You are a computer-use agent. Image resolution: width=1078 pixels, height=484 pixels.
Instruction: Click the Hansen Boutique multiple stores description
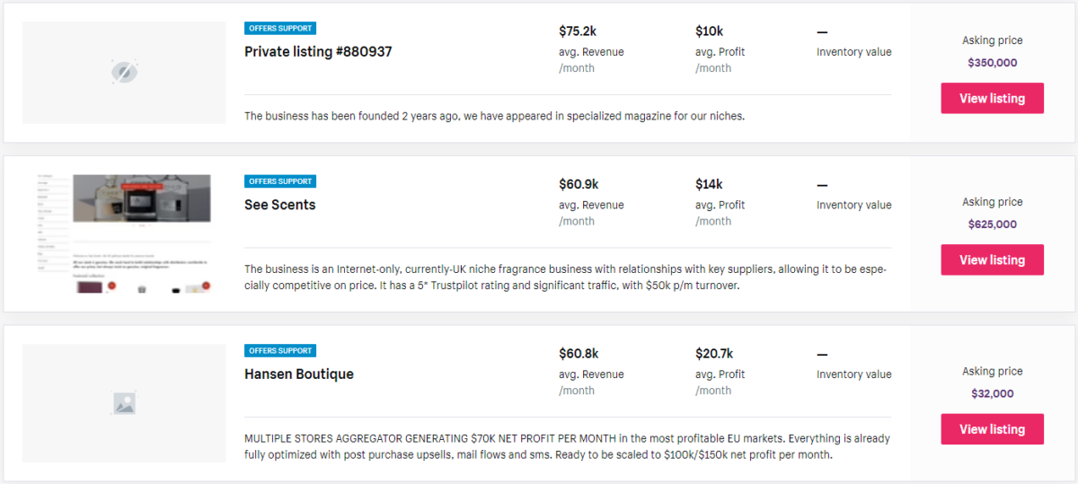tap(567, 446)
